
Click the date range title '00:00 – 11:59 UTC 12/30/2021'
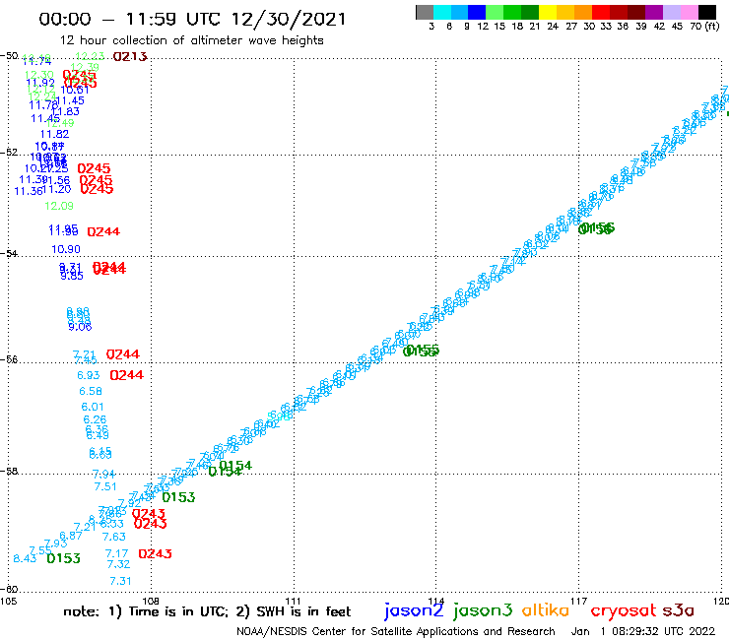(x=192, y=19)
